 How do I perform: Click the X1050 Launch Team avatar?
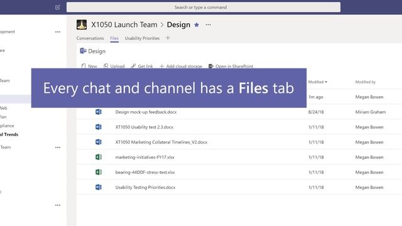coord(82,24)
